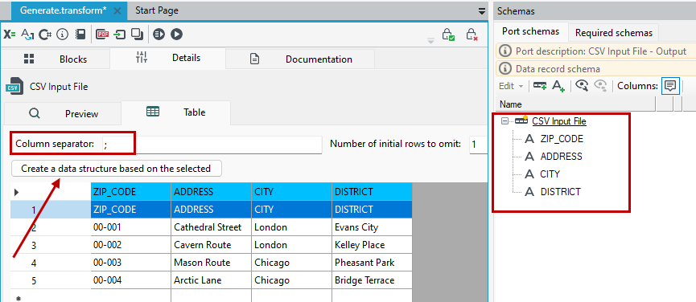696x302 pixels.
Task: Open the Edit dropdown in Schemas panel
Action: (511, 86)
